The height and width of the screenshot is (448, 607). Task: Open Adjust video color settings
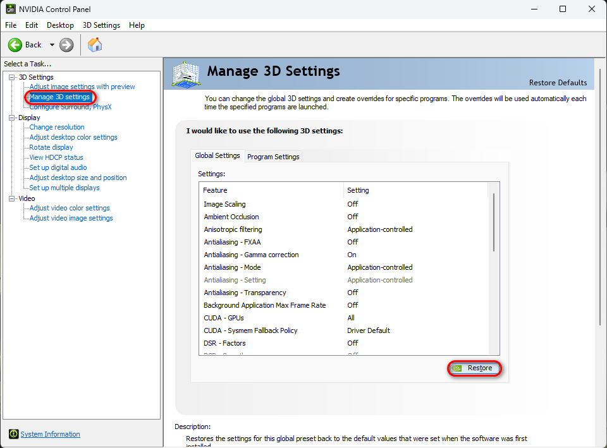tap(69, 208)
